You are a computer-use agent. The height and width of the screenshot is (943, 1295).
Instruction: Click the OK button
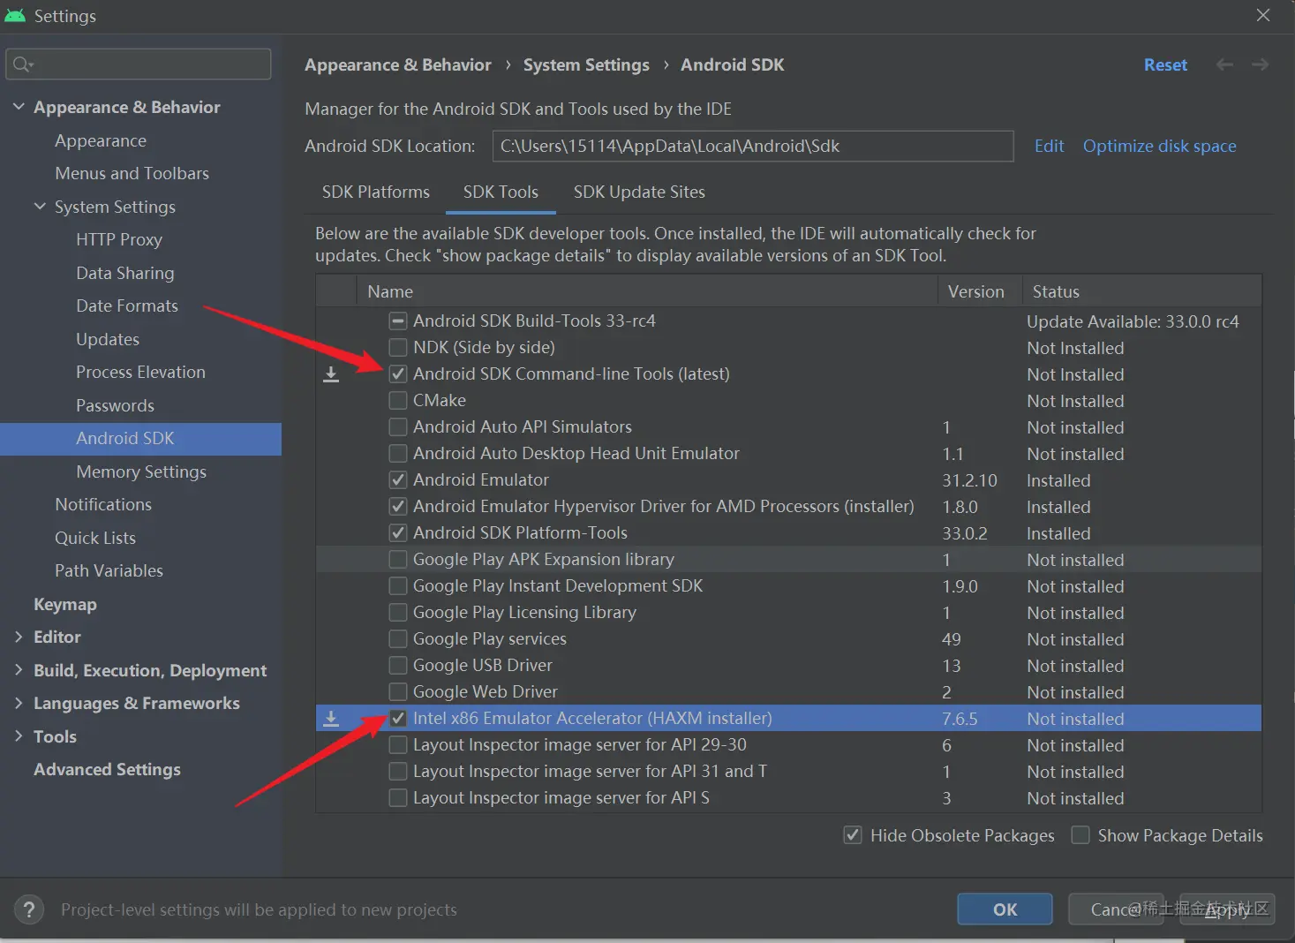click(1005, 909)
